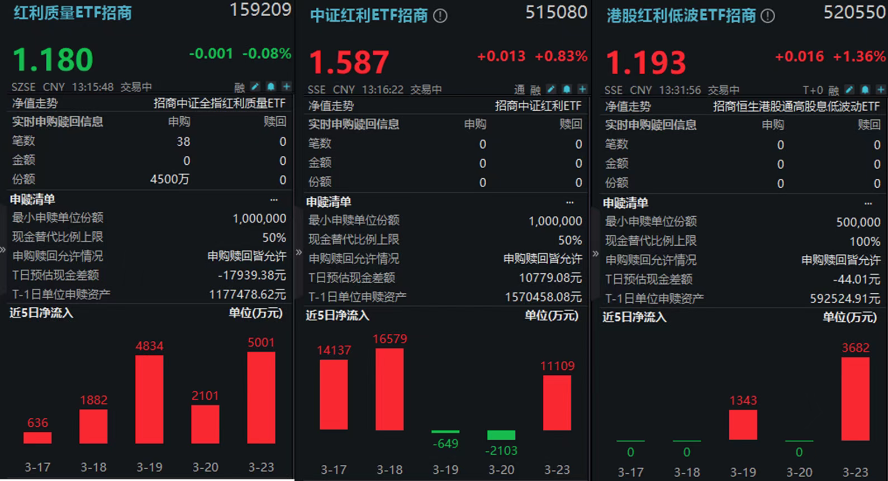Click the 申购 count value 38
The image size is (888, 481).
[183, 142]
